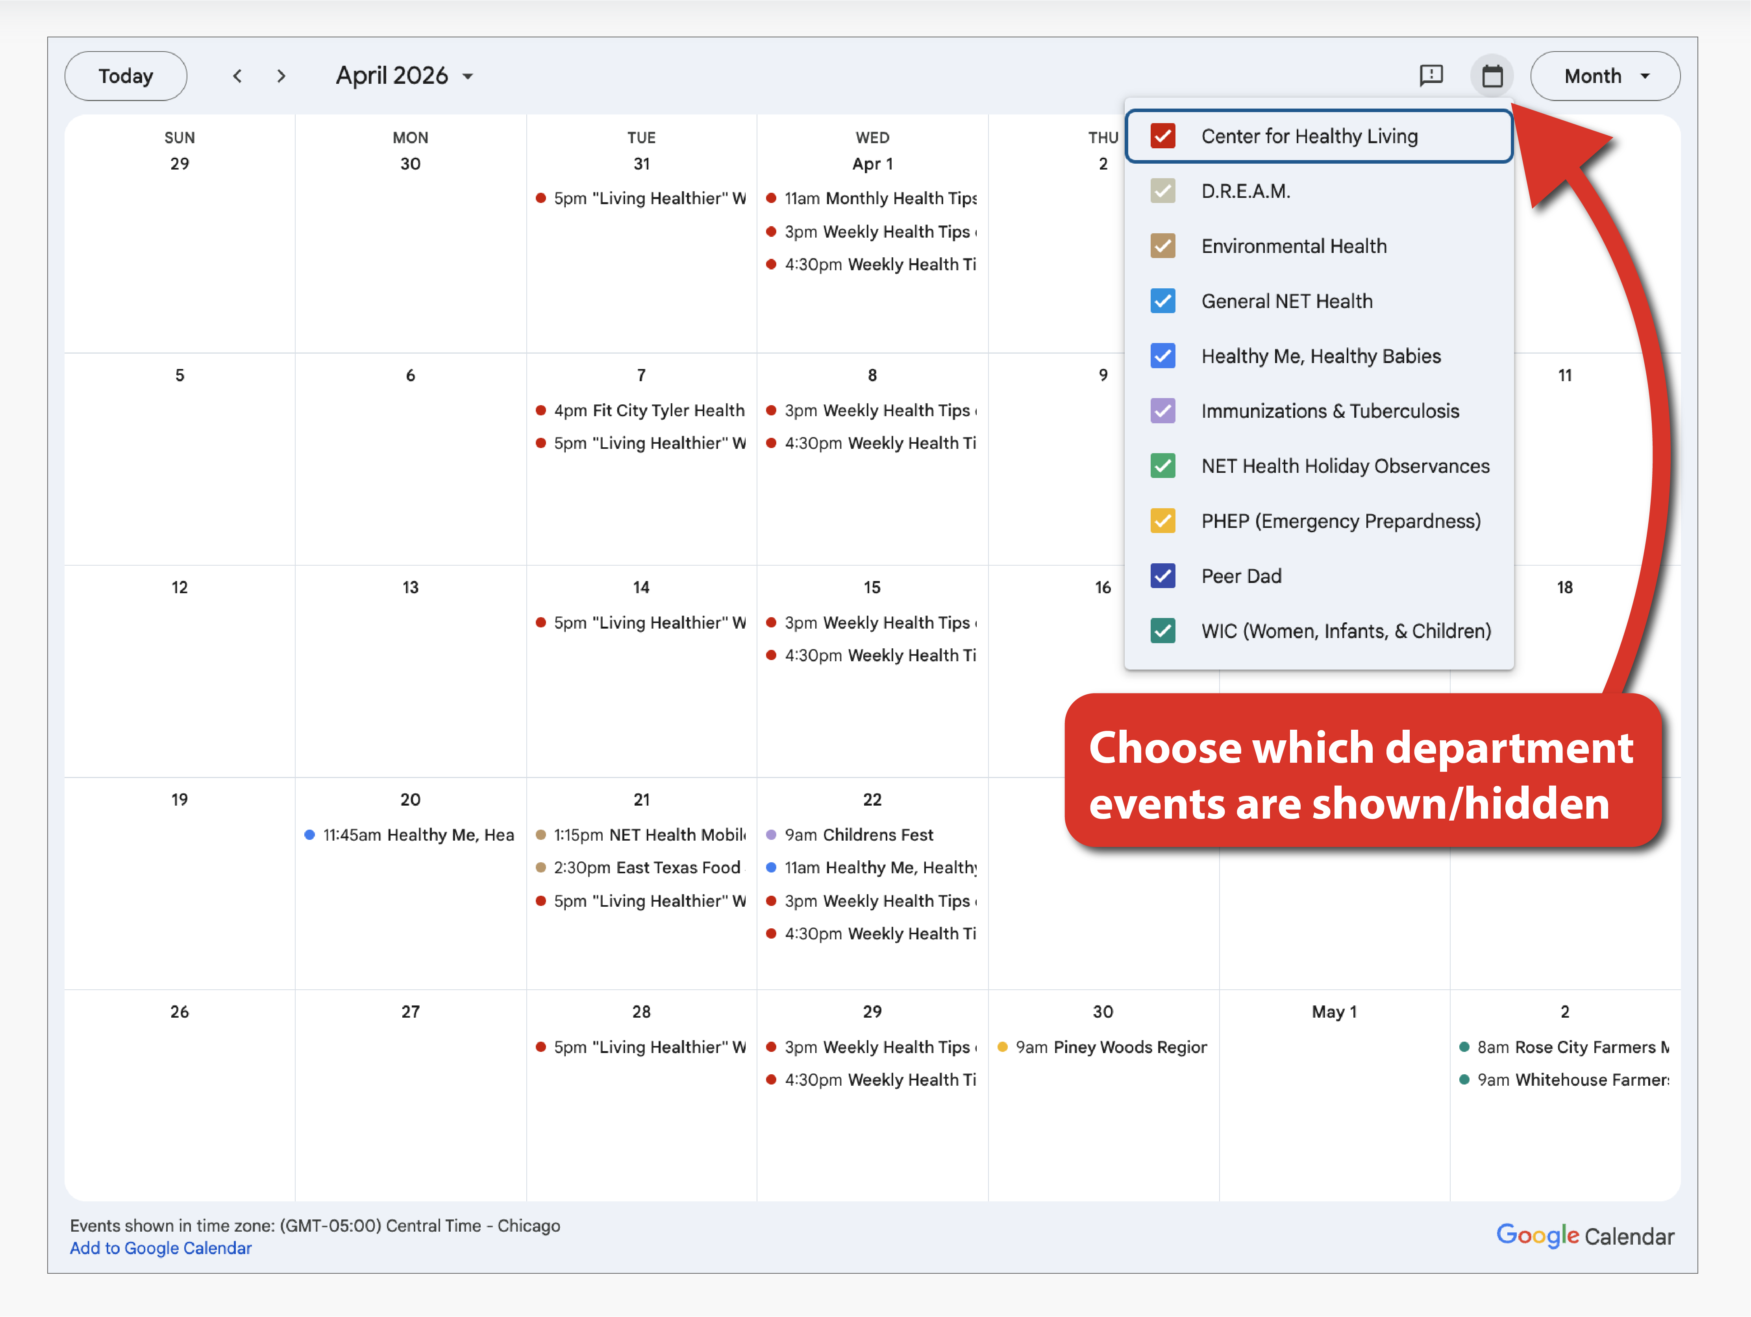
Task: Expand the April 2026 date picker
Action: pyautogui.click(x=405, y=76)
